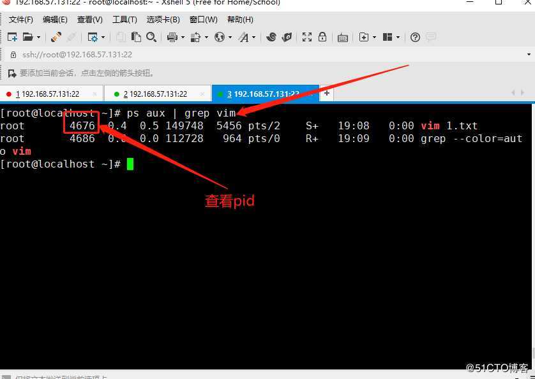The height and width of the screenshot is (379, 535).
Task: Click the font letter A icon
Action: [244, 37]
